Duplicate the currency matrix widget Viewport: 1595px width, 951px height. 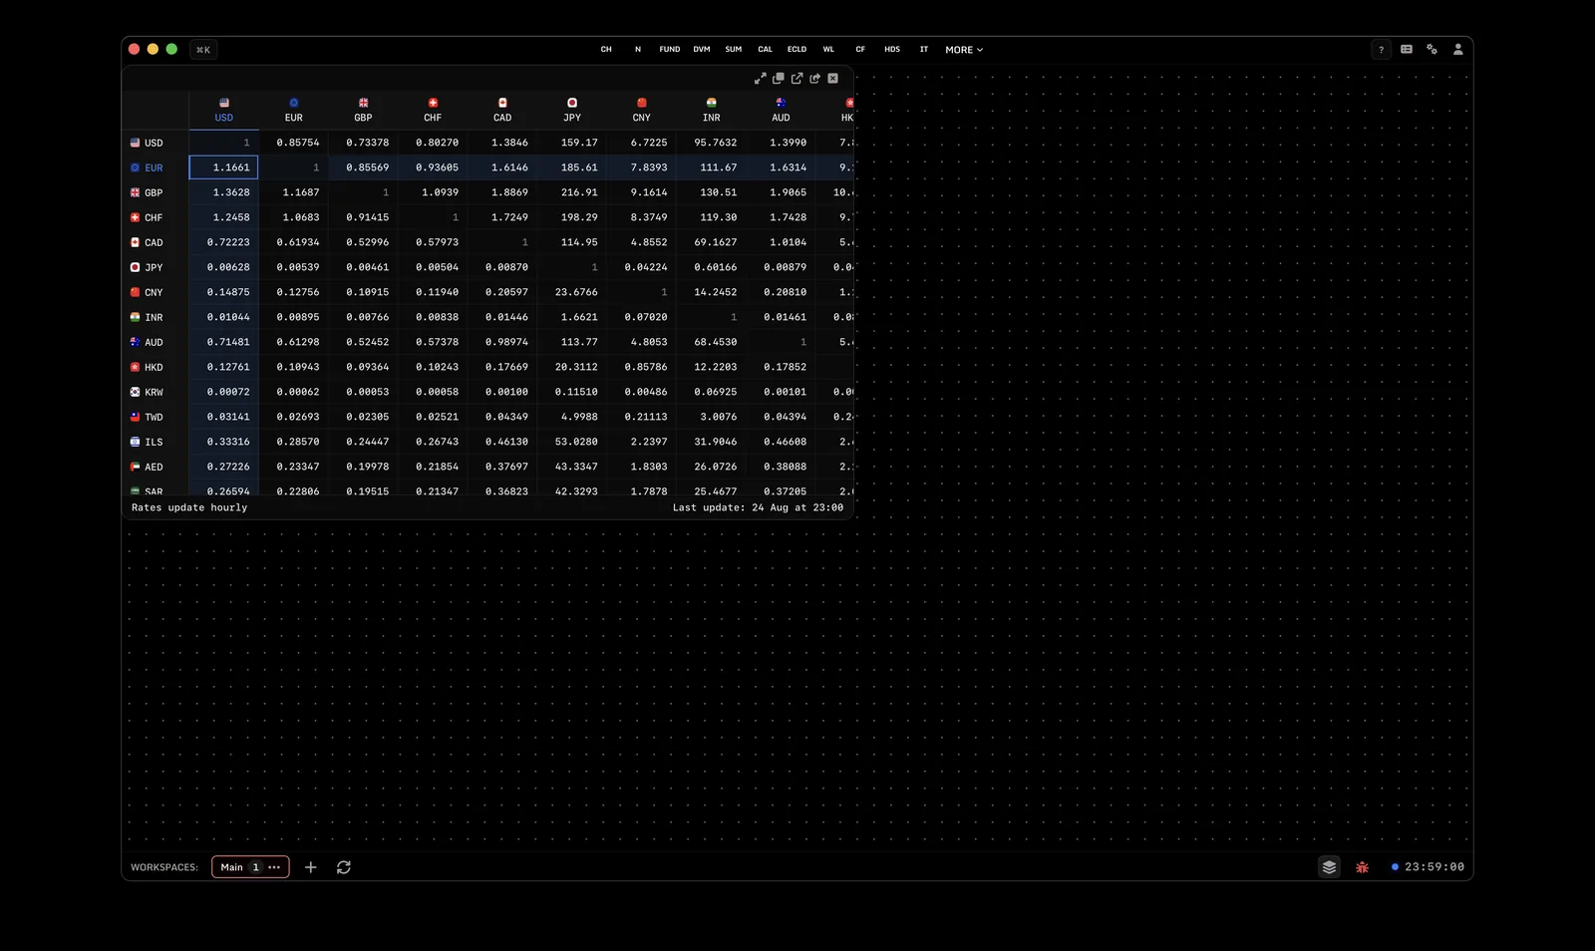[779, 78]
